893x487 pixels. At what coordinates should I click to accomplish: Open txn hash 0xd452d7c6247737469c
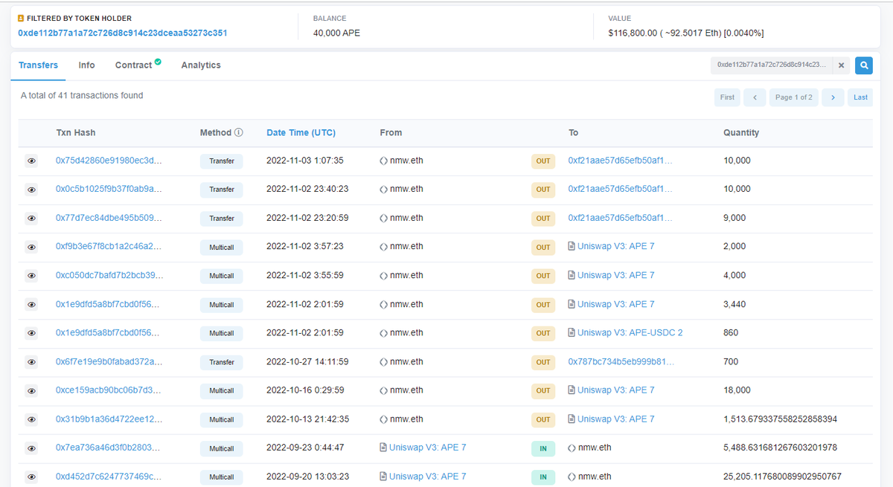click(109, 477)
